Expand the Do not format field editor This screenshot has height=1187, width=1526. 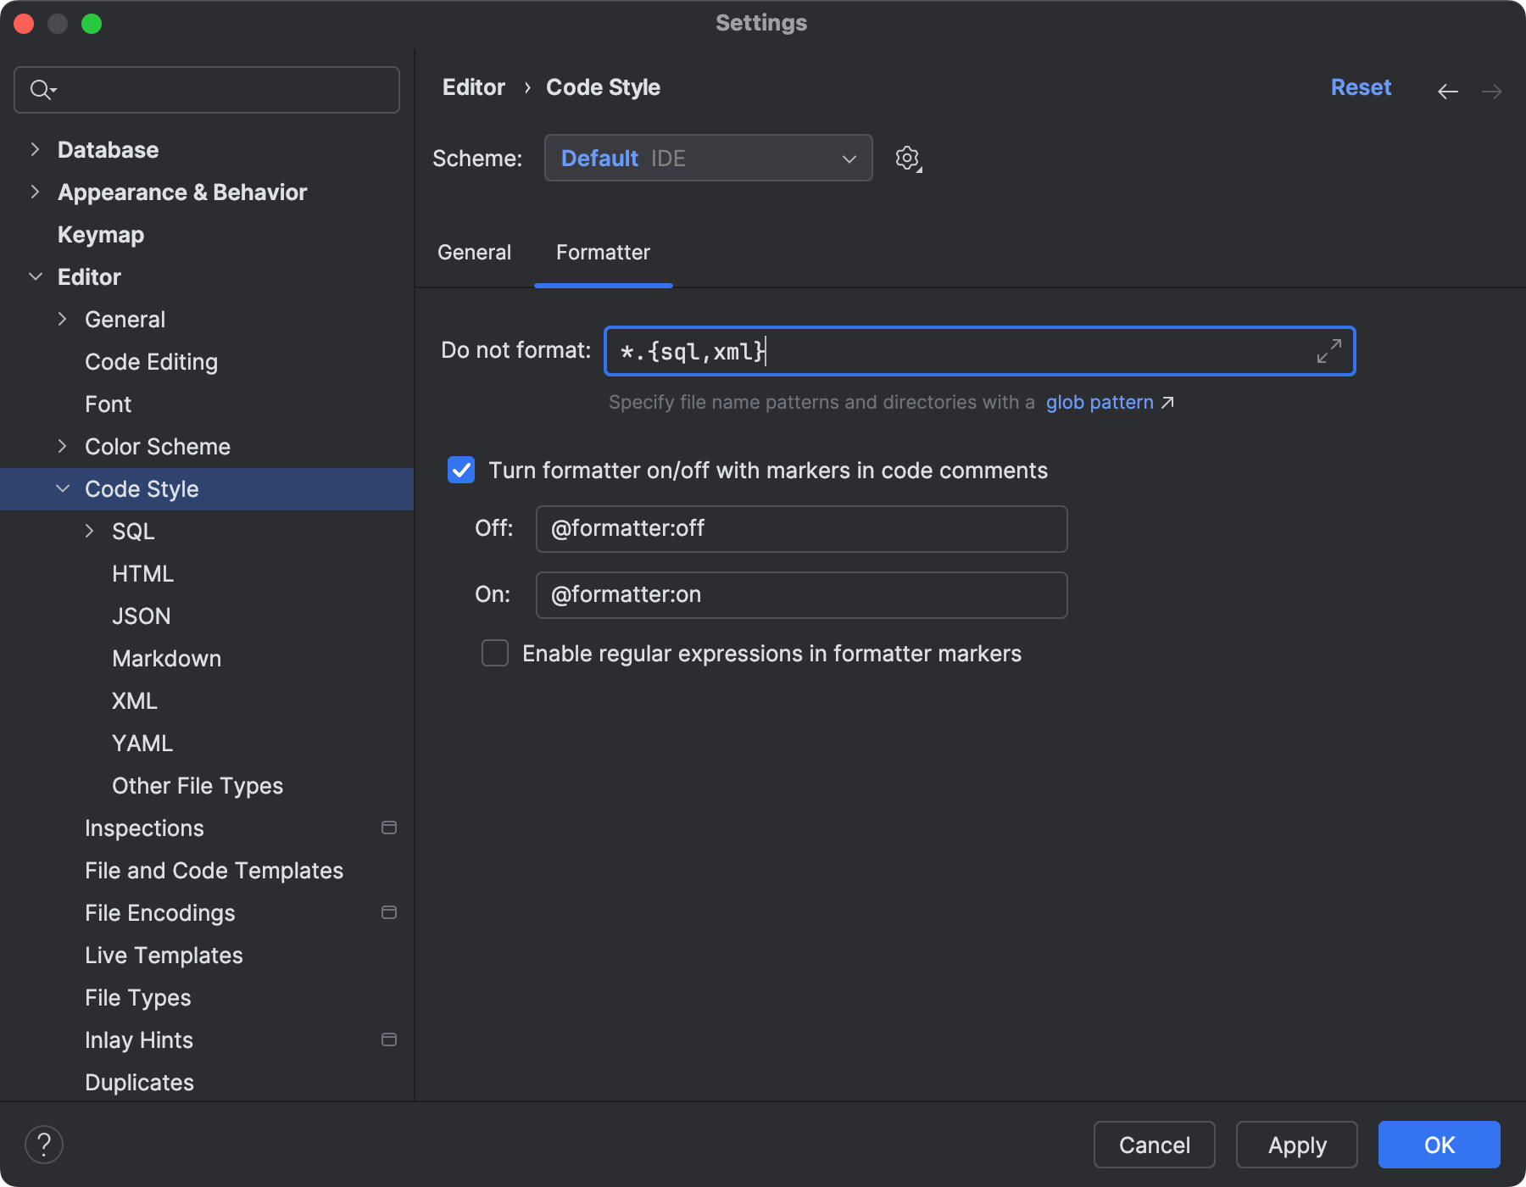pos(1329,350)
